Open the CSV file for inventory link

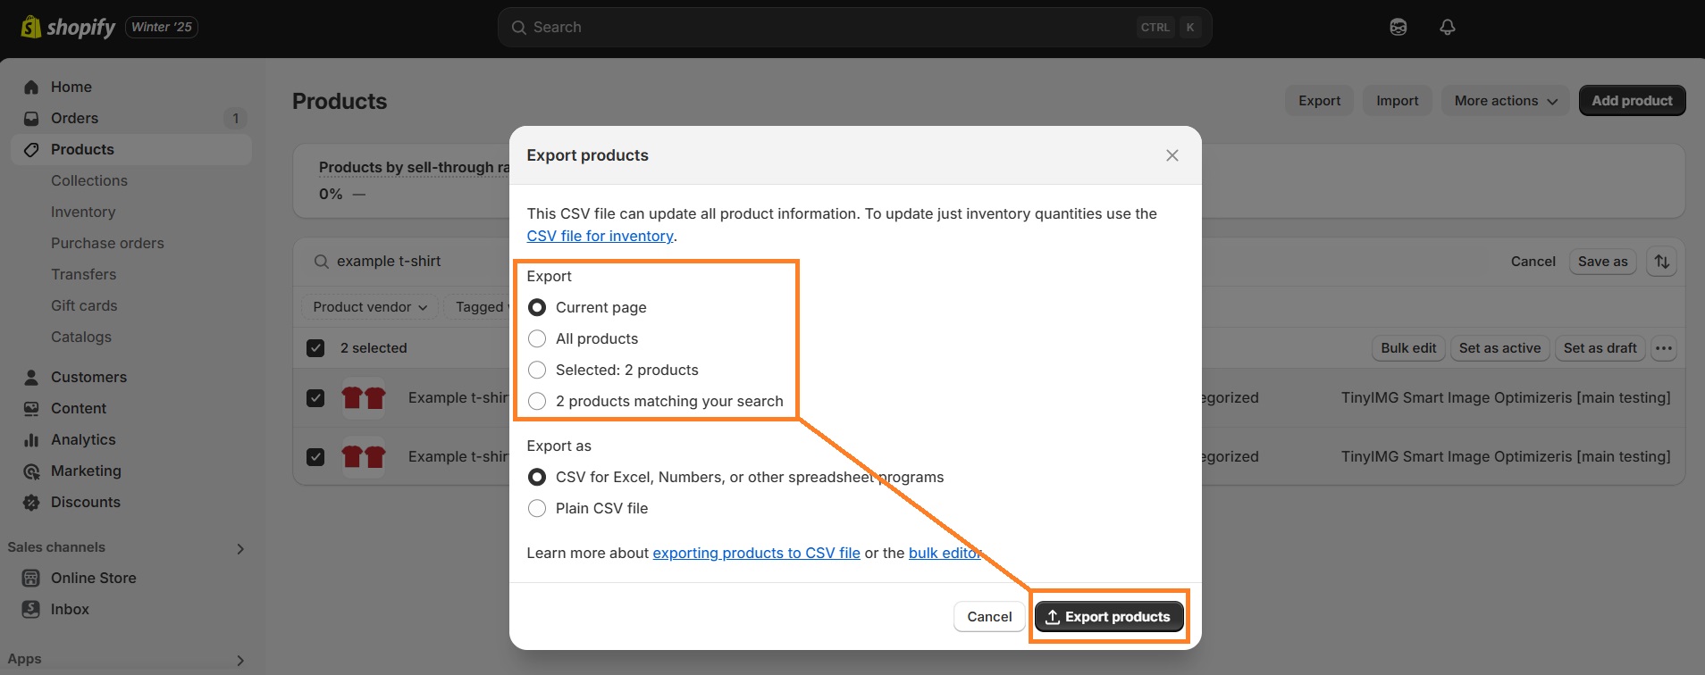click(x=601, y=236)
